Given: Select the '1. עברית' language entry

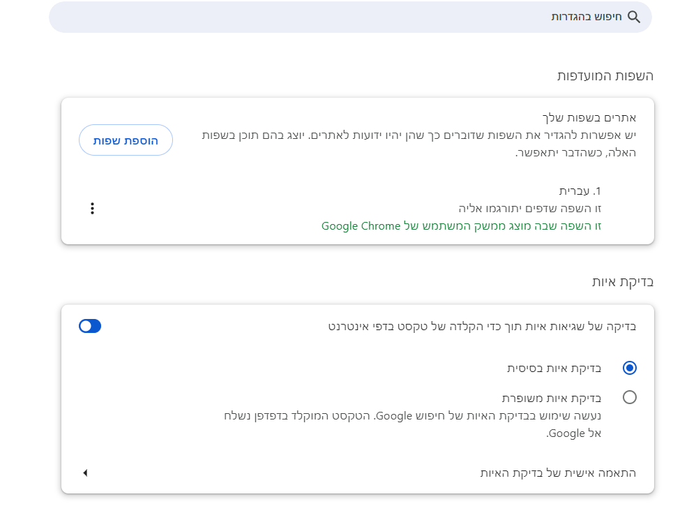Looking at the screenshot, I should pyautogui.click(x=580, y=191).
